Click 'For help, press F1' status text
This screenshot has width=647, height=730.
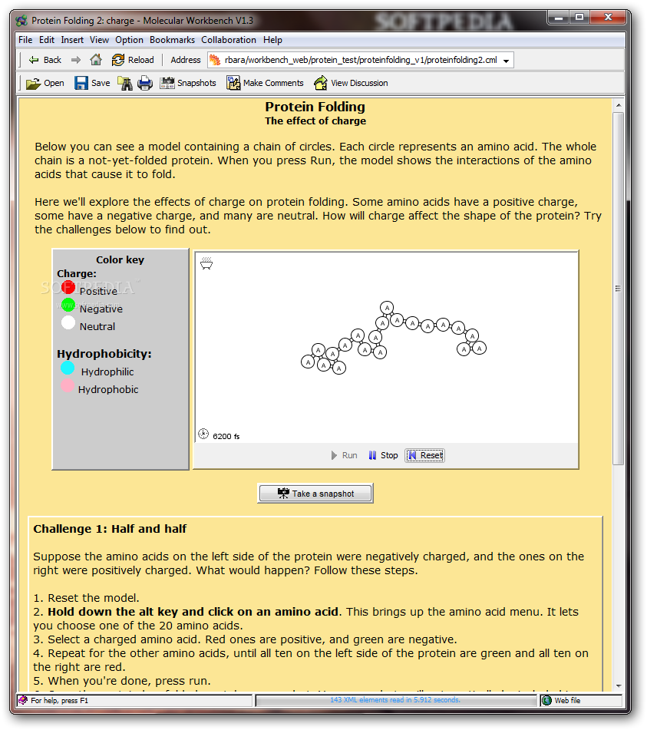click(x=60, y=700)
